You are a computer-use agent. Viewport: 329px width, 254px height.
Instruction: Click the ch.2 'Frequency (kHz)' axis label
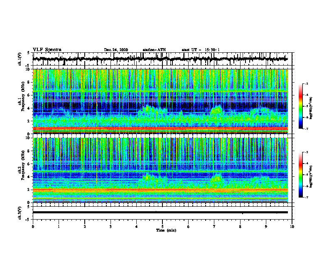click(23, 165)
